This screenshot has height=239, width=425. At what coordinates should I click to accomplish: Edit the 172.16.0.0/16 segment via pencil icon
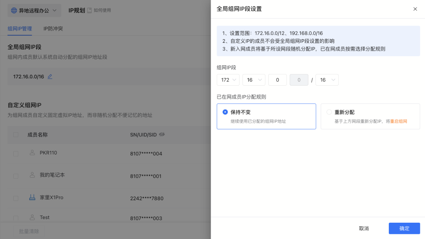tap(50, 77)
